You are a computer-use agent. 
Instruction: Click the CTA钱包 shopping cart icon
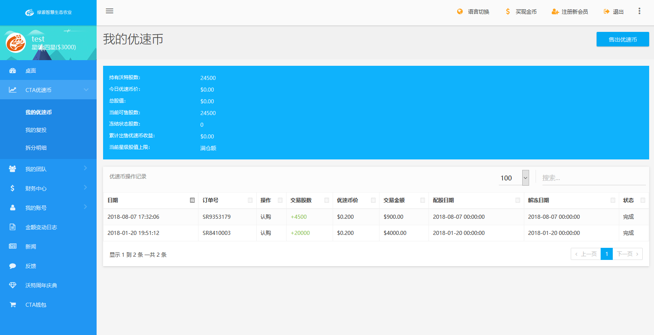[x=13, y=305]
